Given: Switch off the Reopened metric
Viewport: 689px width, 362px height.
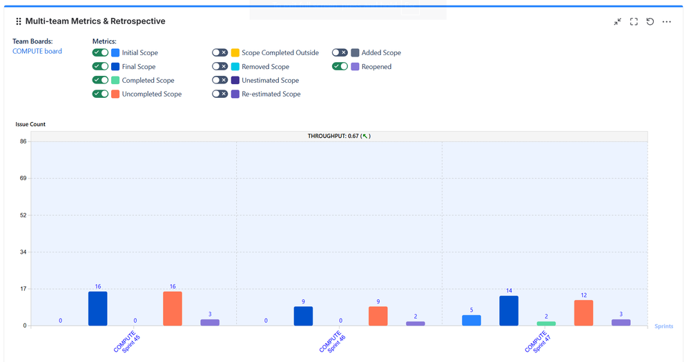Looking at the screenshot, I should tap(340, 66).
